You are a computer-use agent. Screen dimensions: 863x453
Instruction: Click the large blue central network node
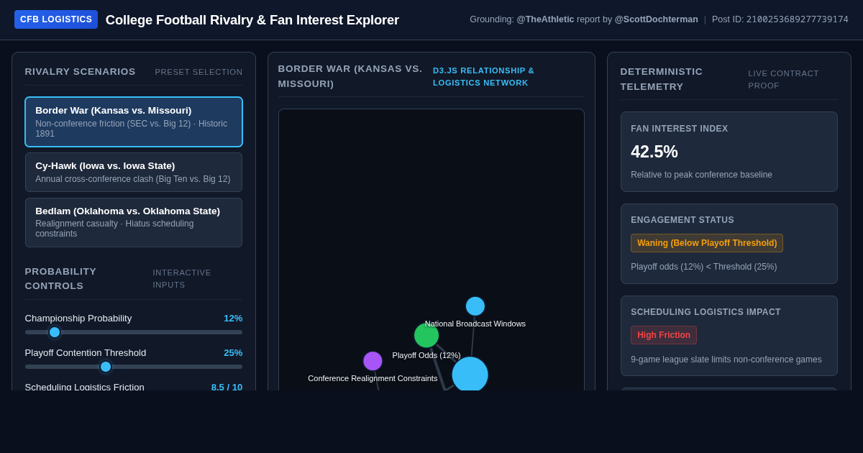[x=470, y=375]
